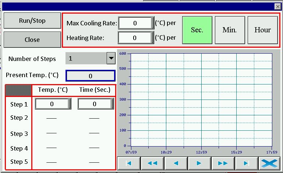Click the blue X icon below the chart
283x173 pixels.
pyautogui.click(x=270, y=163)
